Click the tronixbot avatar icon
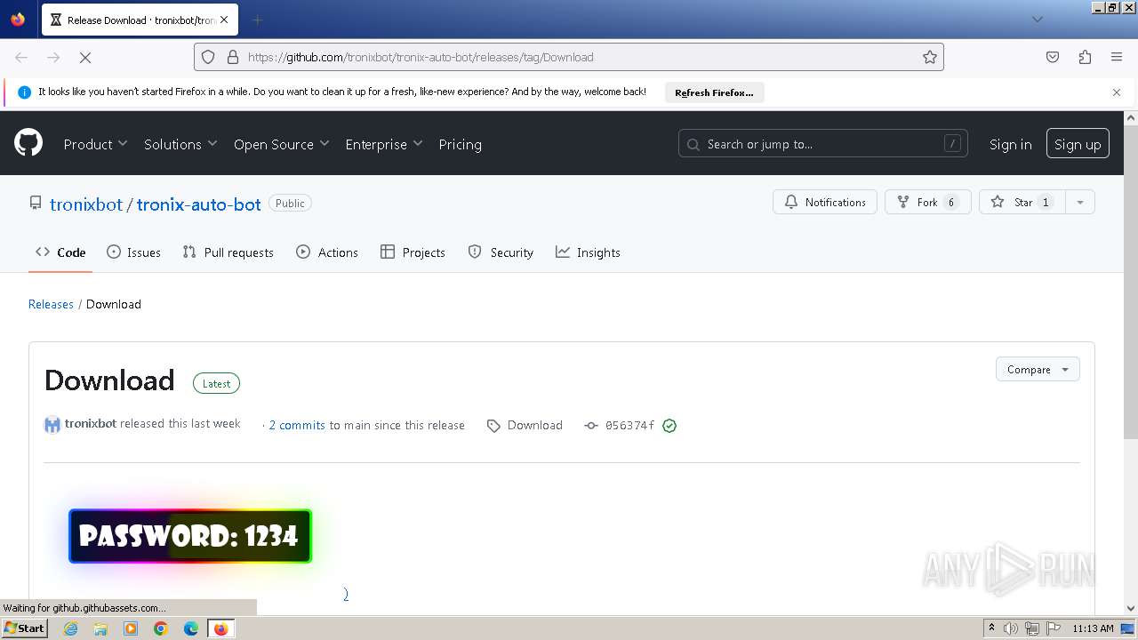This screenshot has width=1138, height=640. click(x=52, y=425)
